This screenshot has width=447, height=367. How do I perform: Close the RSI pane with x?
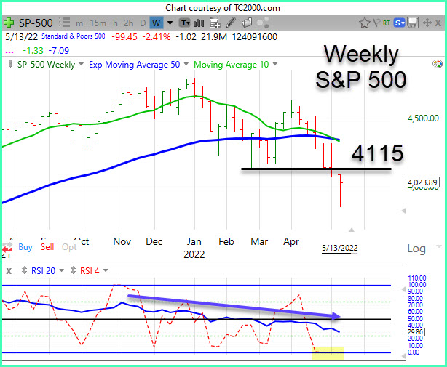point(9,270)
